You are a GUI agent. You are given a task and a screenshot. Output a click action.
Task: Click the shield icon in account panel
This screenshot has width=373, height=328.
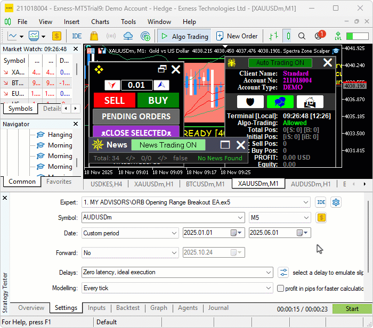tap(250, 102)
